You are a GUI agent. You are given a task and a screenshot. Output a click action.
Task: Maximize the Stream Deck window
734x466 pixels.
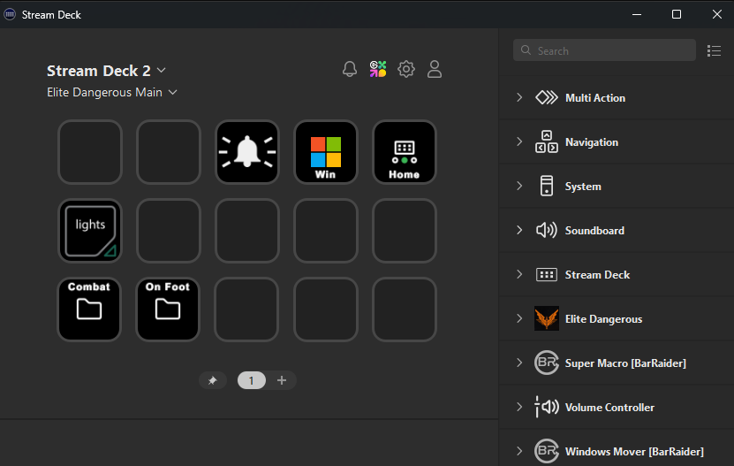point(677,14)
